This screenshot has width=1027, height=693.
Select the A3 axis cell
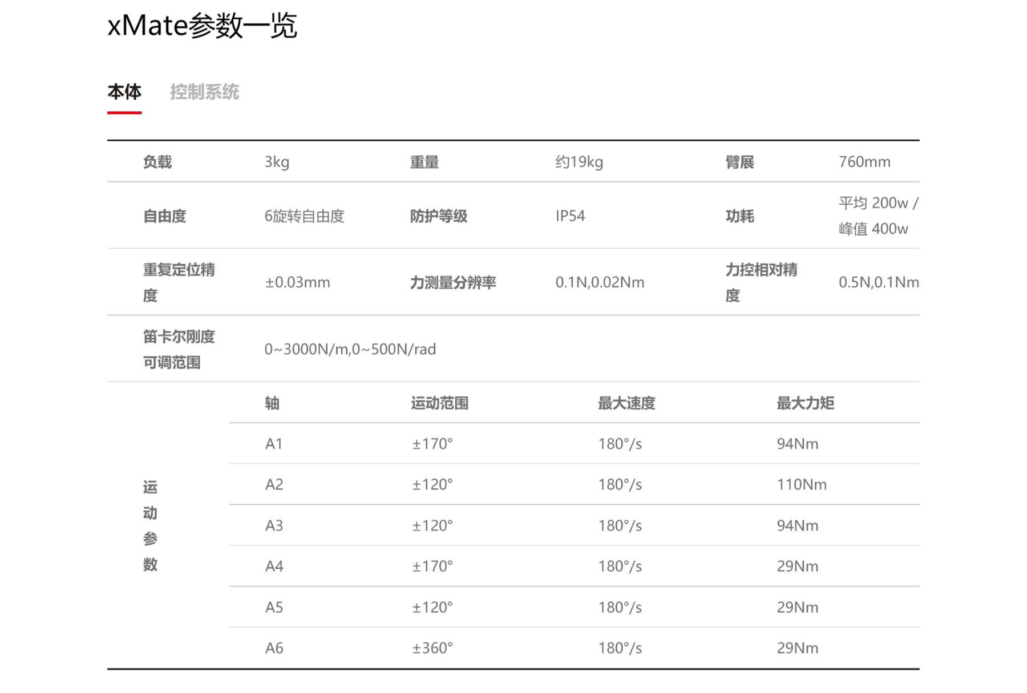pos(274,525)
